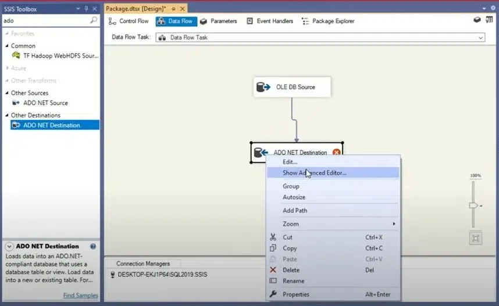Choose Group from context menu
Image resolution: width=499 pixels, height=306 pixels.
click(x=333, y=186)
